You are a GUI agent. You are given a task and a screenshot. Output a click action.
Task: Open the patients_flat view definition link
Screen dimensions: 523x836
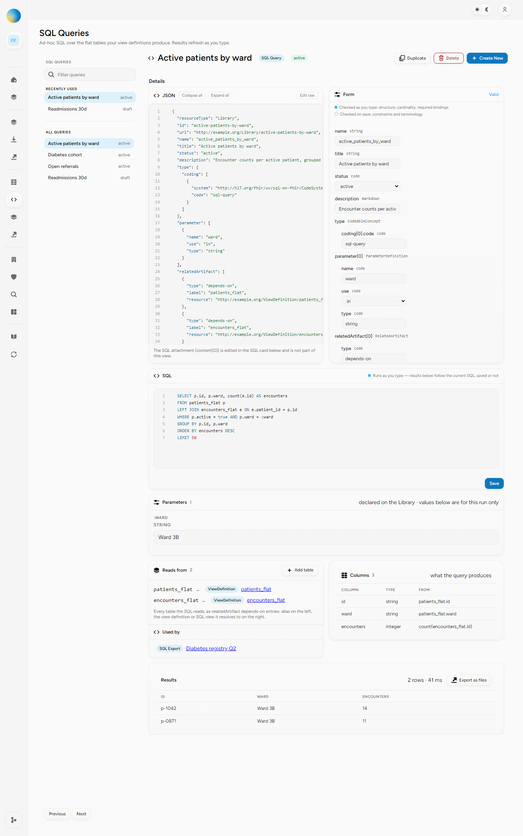point(256,589)
